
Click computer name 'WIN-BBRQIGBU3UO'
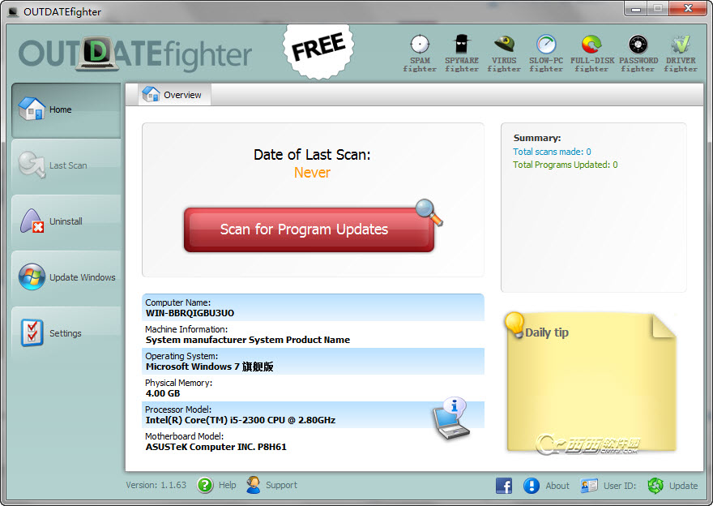[x=190, y=313]
